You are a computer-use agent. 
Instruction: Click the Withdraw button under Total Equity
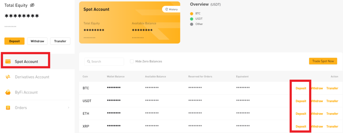click(x=38, y=41)
